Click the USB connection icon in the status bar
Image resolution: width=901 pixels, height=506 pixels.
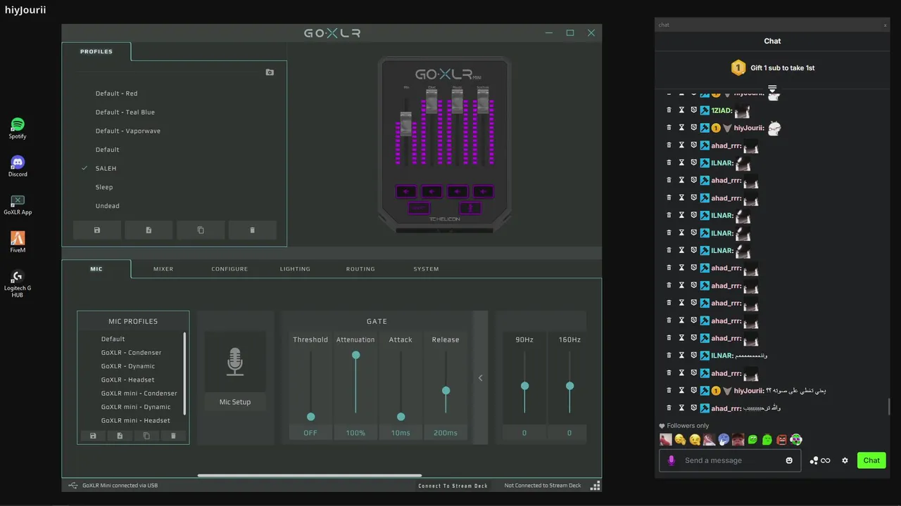pos(73,485)
